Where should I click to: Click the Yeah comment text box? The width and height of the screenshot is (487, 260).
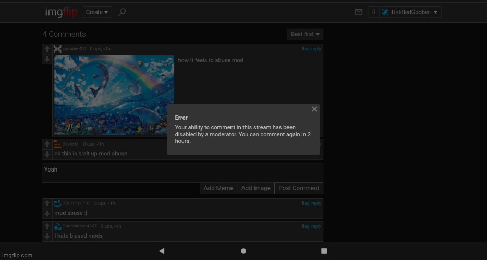pos(182,173)
